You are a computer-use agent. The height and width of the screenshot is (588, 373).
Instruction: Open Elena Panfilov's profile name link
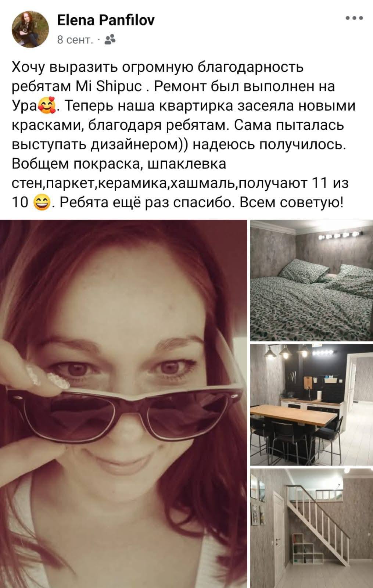[106, 20]
